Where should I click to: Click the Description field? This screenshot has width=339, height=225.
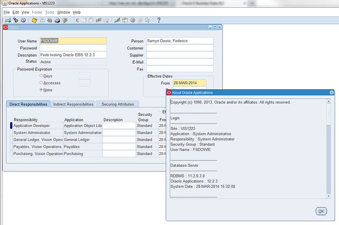73,55
